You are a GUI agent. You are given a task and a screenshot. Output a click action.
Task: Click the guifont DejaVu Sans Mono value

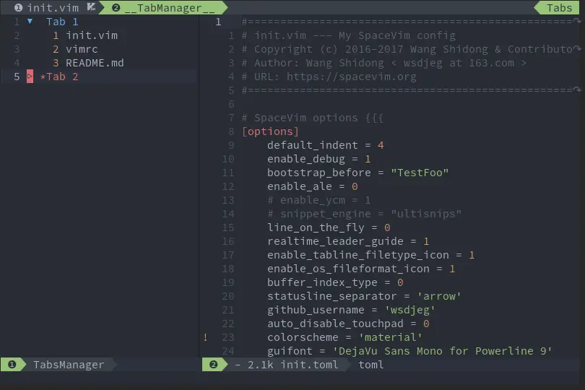(442, 351)
